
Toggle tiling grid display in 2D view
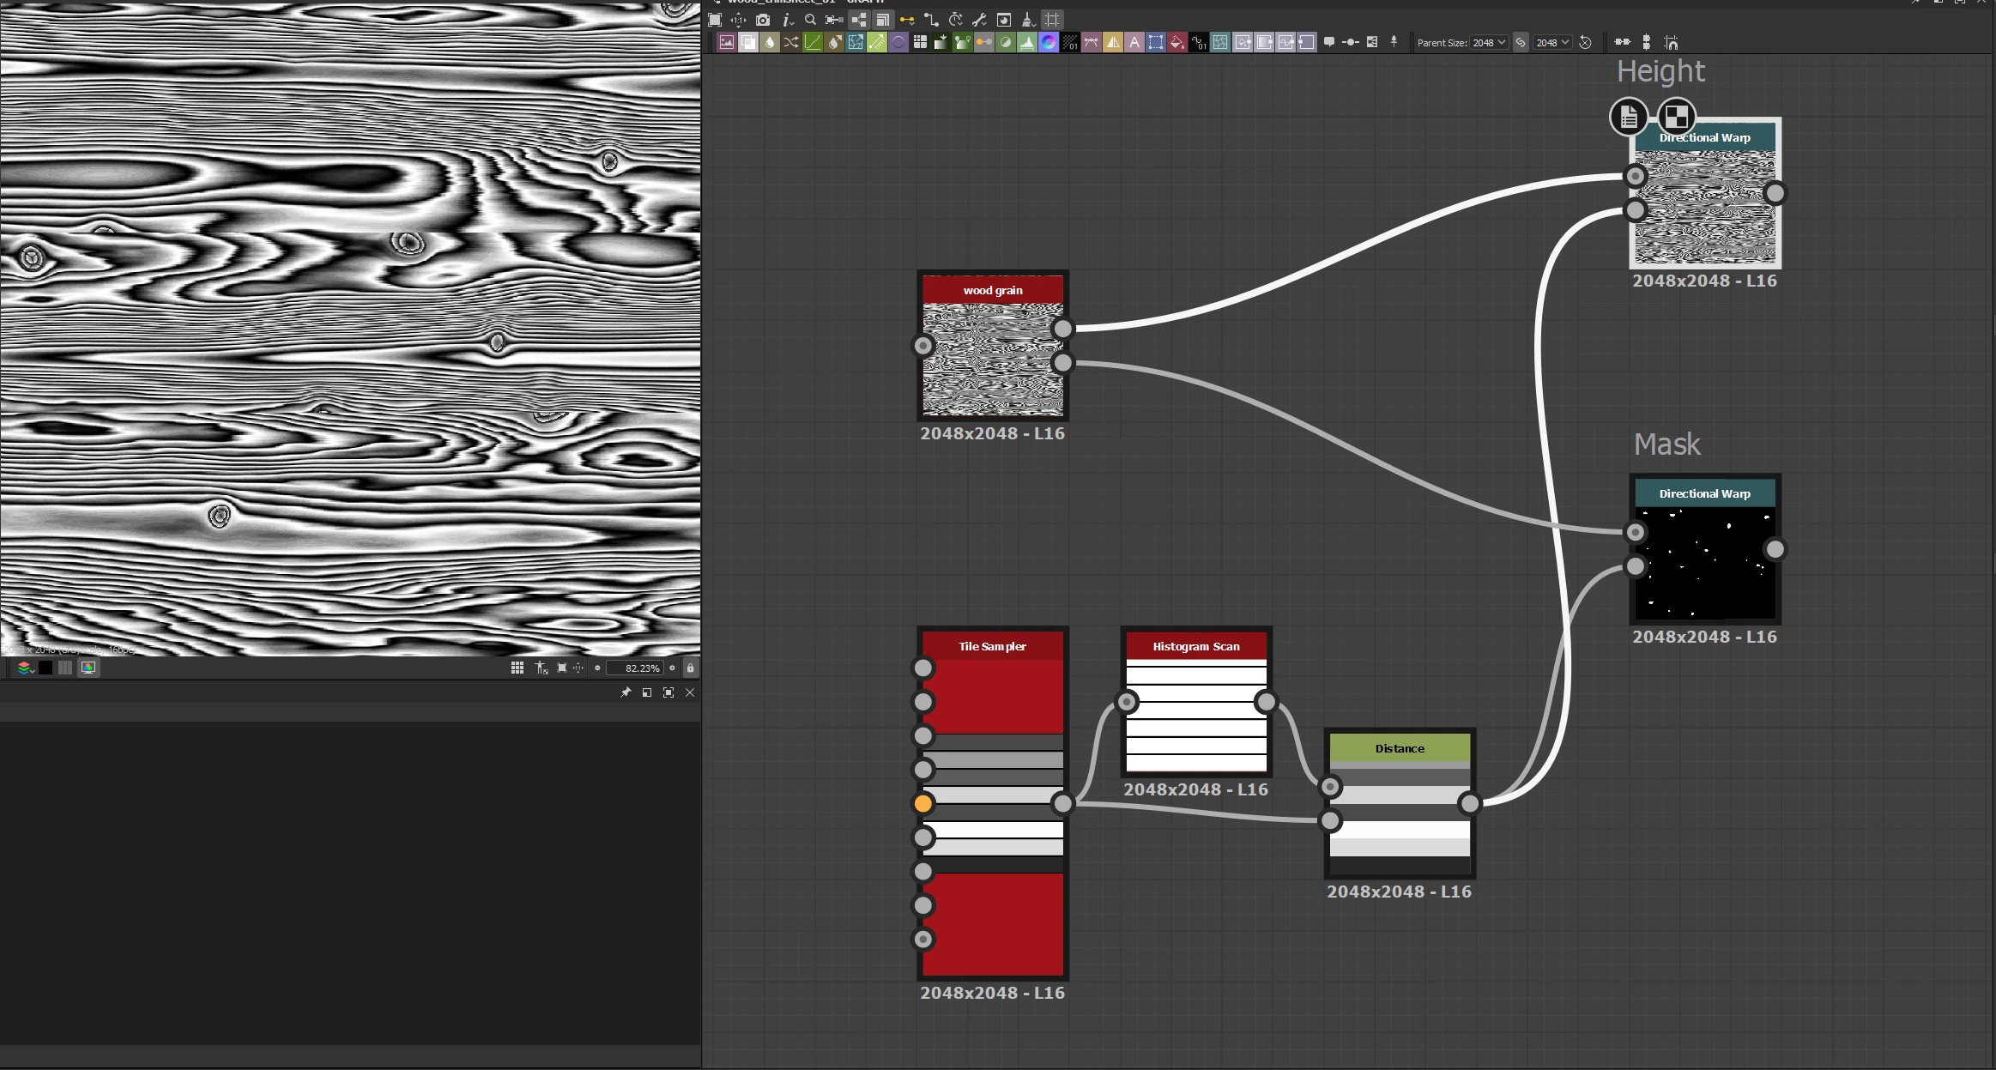[517, 668]
